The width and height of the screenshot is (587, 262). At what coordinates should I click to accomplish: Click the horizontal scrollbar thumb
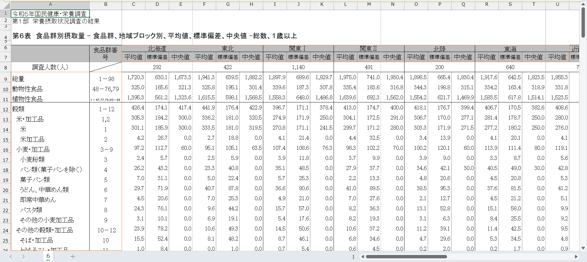point(406,257)
